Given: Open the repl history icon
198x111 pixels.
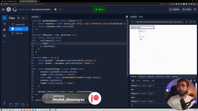Looking at the screenshot, I should coord(61,10).
